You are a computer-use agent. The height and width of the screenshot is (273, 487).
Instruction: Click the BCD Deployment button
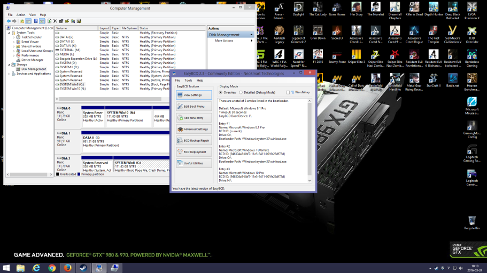point(194,152)
